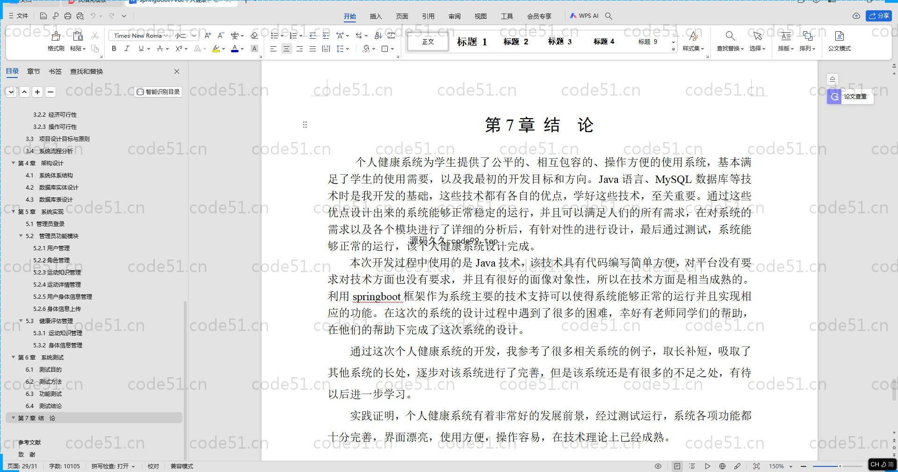
Task: Close the navigation pane
Action: click(177, 71)
